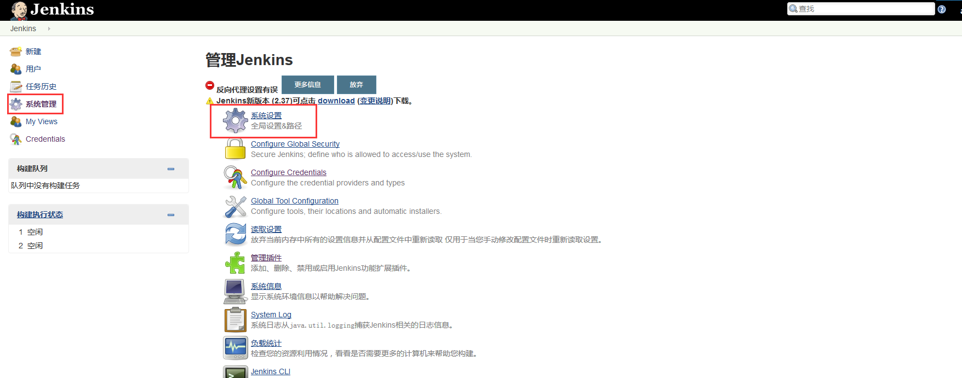Click the My Views icon in sidebar
Screen dimensions: 962x378
click(x=16, y=121)
